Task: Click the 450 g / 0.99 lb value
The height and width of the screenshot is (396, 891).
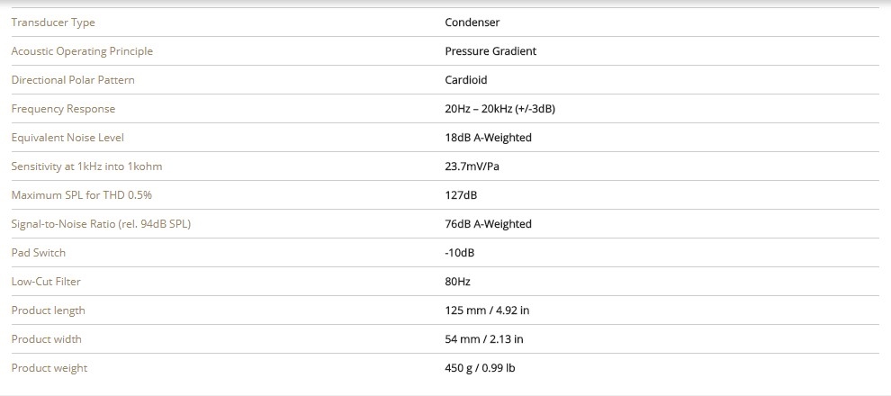Action: (x=481, y=368)
